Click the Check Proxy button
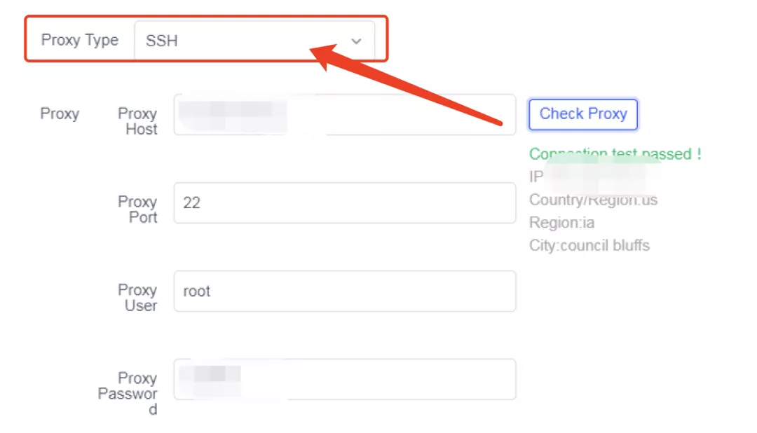757x433 pixels. 583,114
